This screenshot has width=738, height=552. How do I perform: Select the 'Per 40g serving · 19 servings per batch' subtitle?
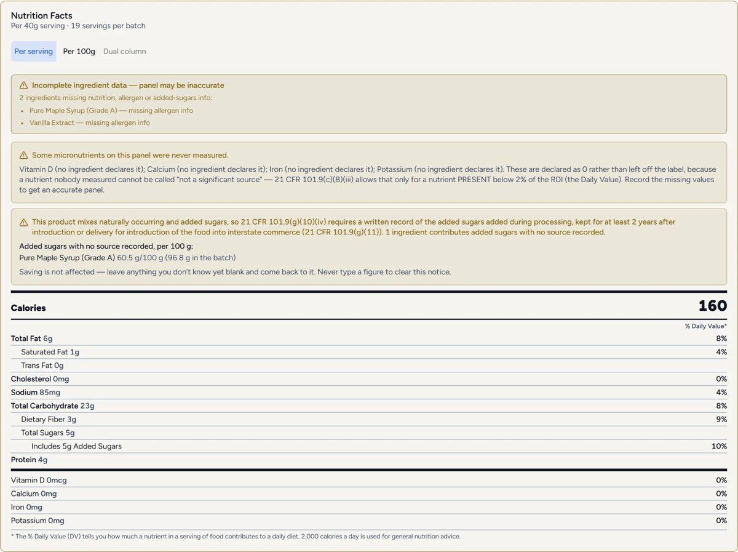[78, 26]
